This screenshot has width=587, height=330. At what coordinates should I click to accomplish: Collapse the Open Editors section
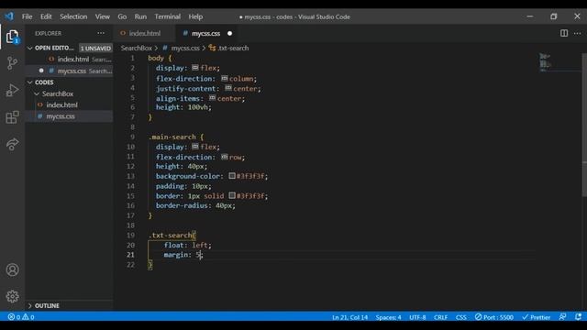coord(30,48)
